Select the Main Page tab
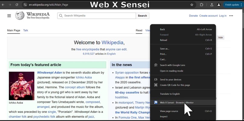Image resolution: width=244 pixels, height=121 pixels. pyautogui.click(x=14, y=30)
